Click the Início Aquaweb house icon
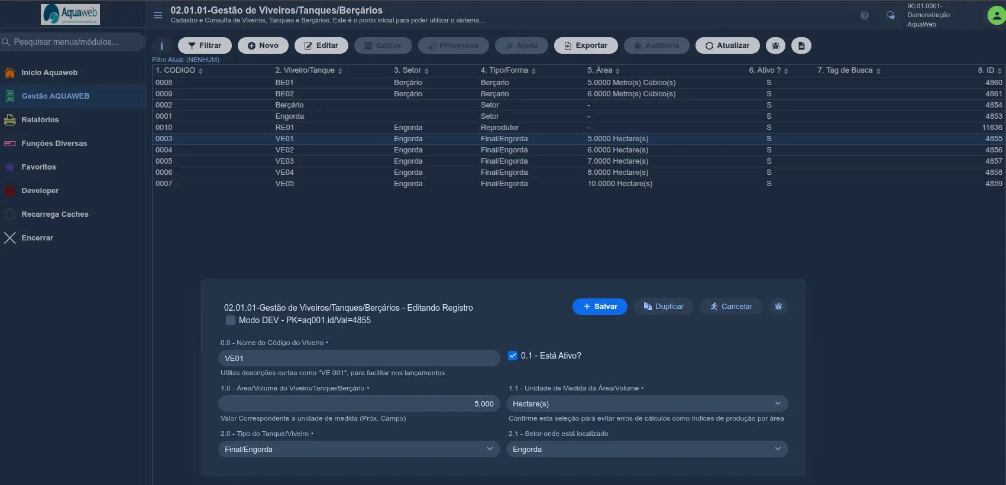Viewport: 1006px width, 485px height. [x=10, y=73]
